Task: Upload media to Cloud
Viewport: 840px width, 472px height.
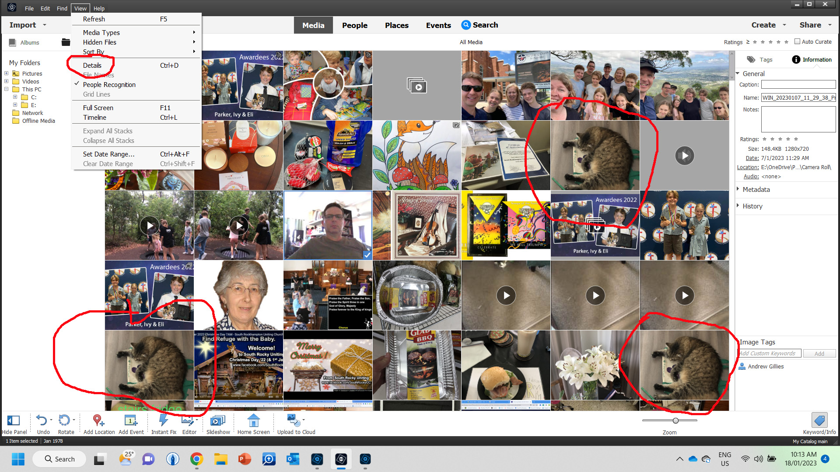Action: click(x=296, y=422)
